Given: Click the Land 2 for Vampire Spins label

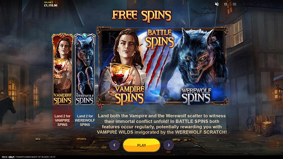Looking at the screenshot, I should click(62, 120).
